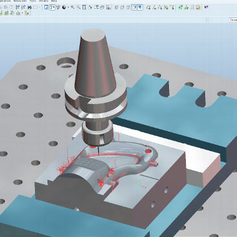This screenshot has height=237, width=237.
Task: Open the Help menu
Action: [x=54, y=1]
